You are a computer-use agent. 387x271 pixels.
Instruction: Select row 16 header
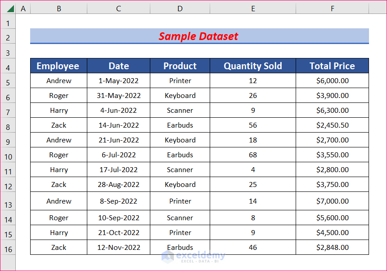click(8, 247)
